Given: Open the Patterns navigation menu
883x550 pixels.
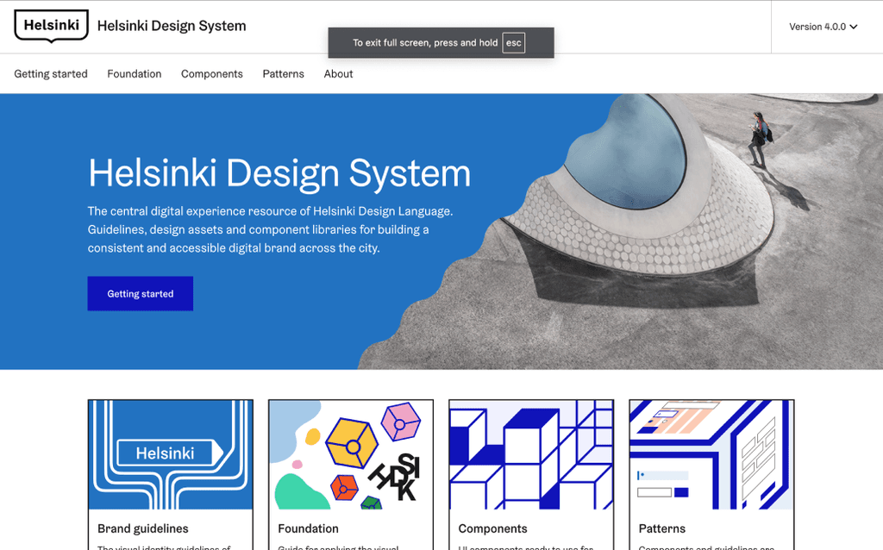Looking at the screenshot, I should coord(283,74).
